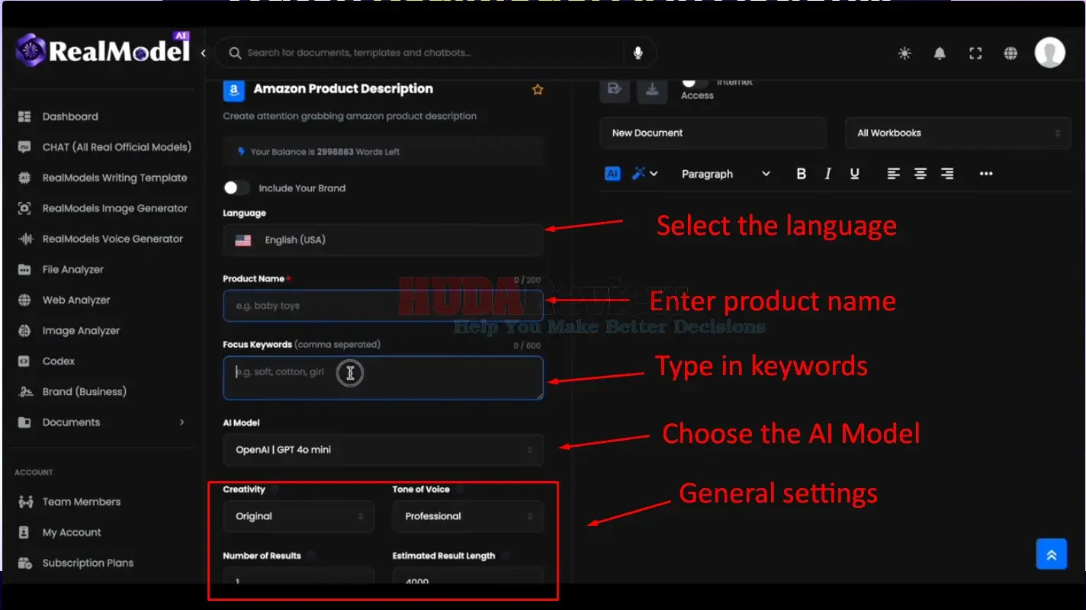Image resolution: width=1086 pixels, height=610 pixels.
Task: Toggle the Internet Access switch
Action: pyautogui.click(x=693, y=82)
